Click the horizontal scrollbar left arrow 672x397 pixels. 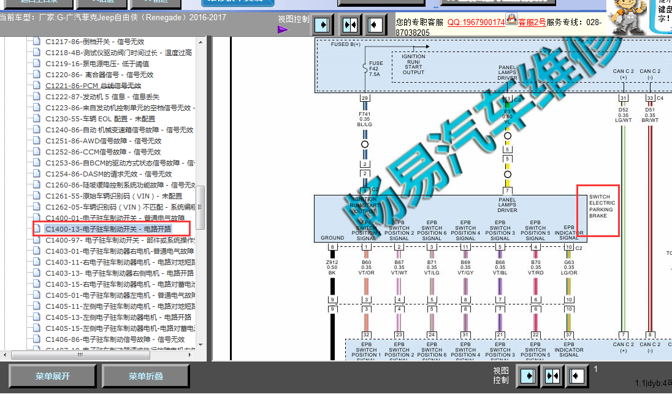(x=5, y=355)
